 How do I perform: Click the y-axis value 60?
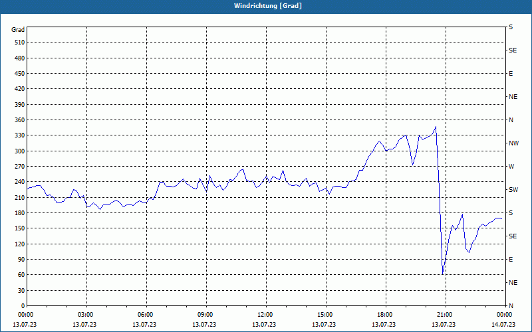[21, 275]
